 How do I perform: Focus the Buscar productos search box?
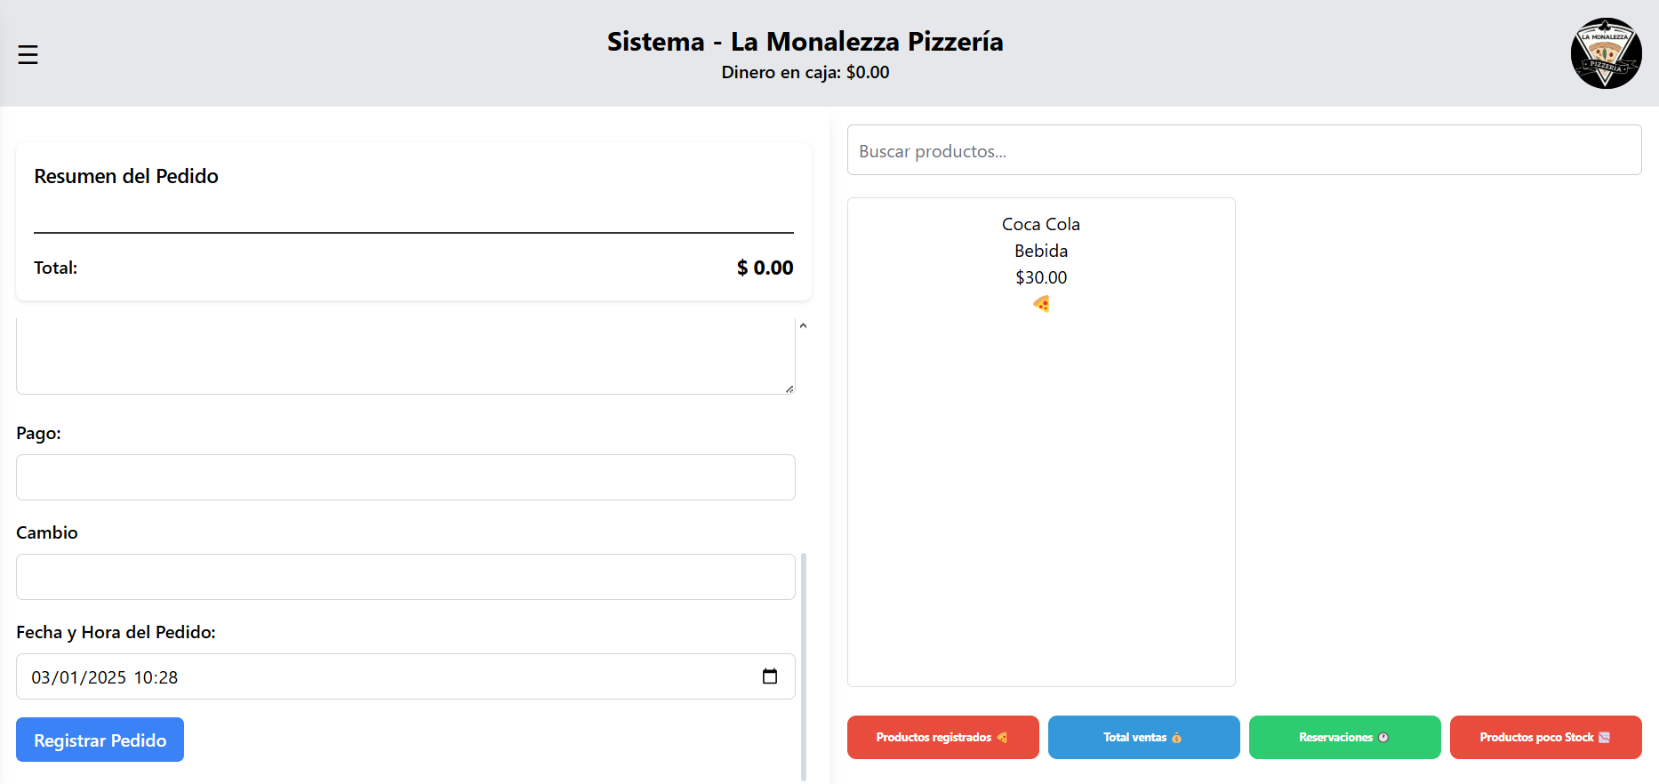click(1244, 150)
